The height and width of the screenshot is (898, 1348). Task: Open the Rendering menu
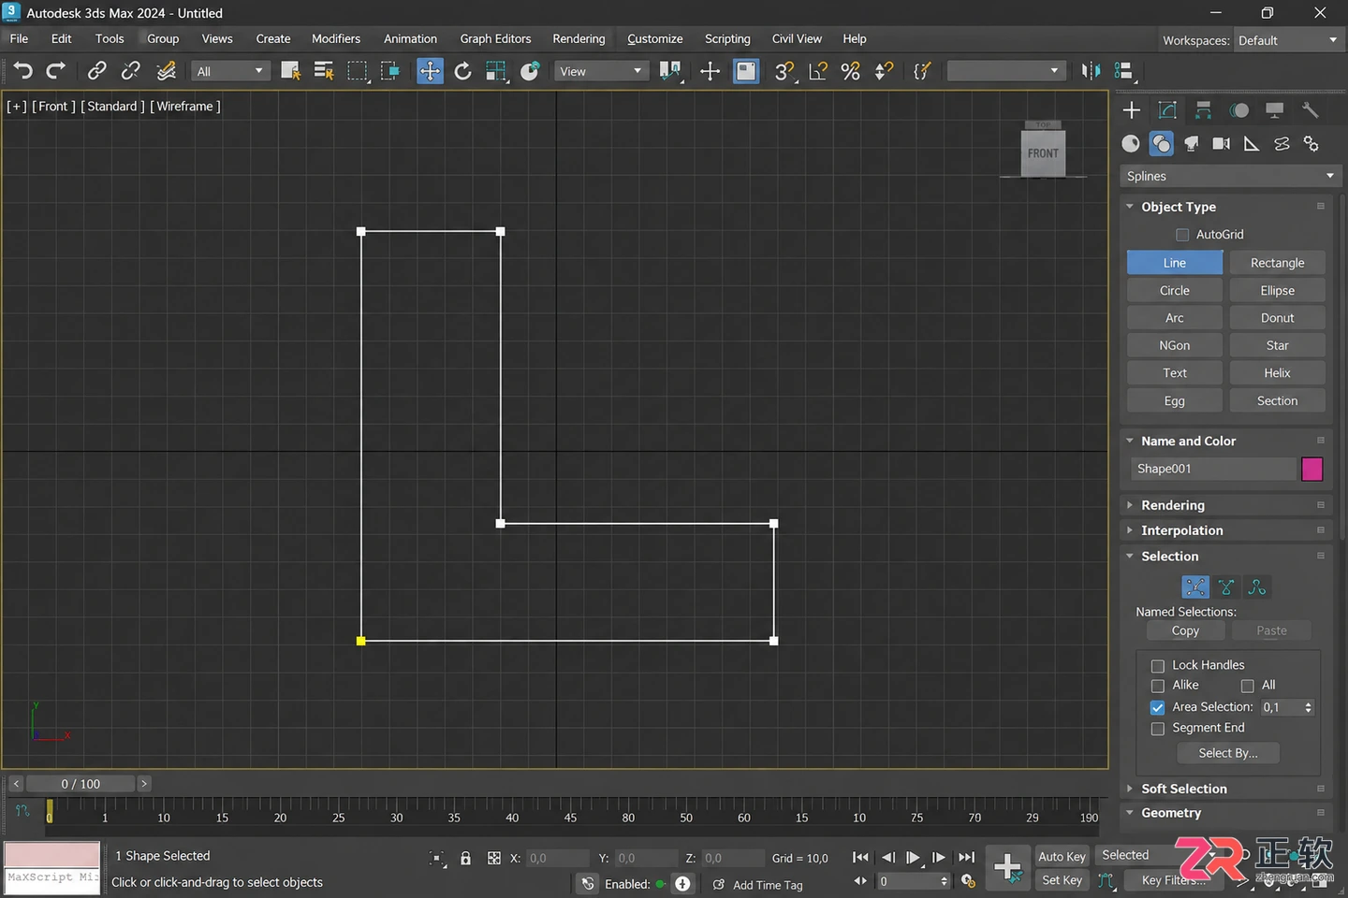[579, 38]
